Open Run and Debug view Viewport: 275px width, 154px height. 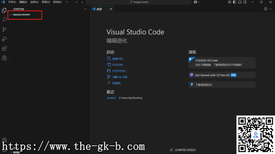(4, 39)
